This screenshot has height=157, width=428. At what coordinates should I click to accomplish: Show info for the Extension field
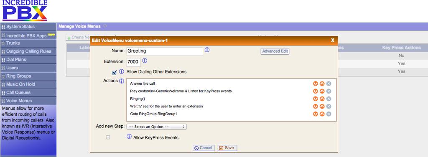pyautogui.click(x=145, y=61)
